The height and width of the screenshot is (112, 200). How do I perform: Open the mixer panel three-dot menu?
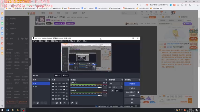point(76,103)
